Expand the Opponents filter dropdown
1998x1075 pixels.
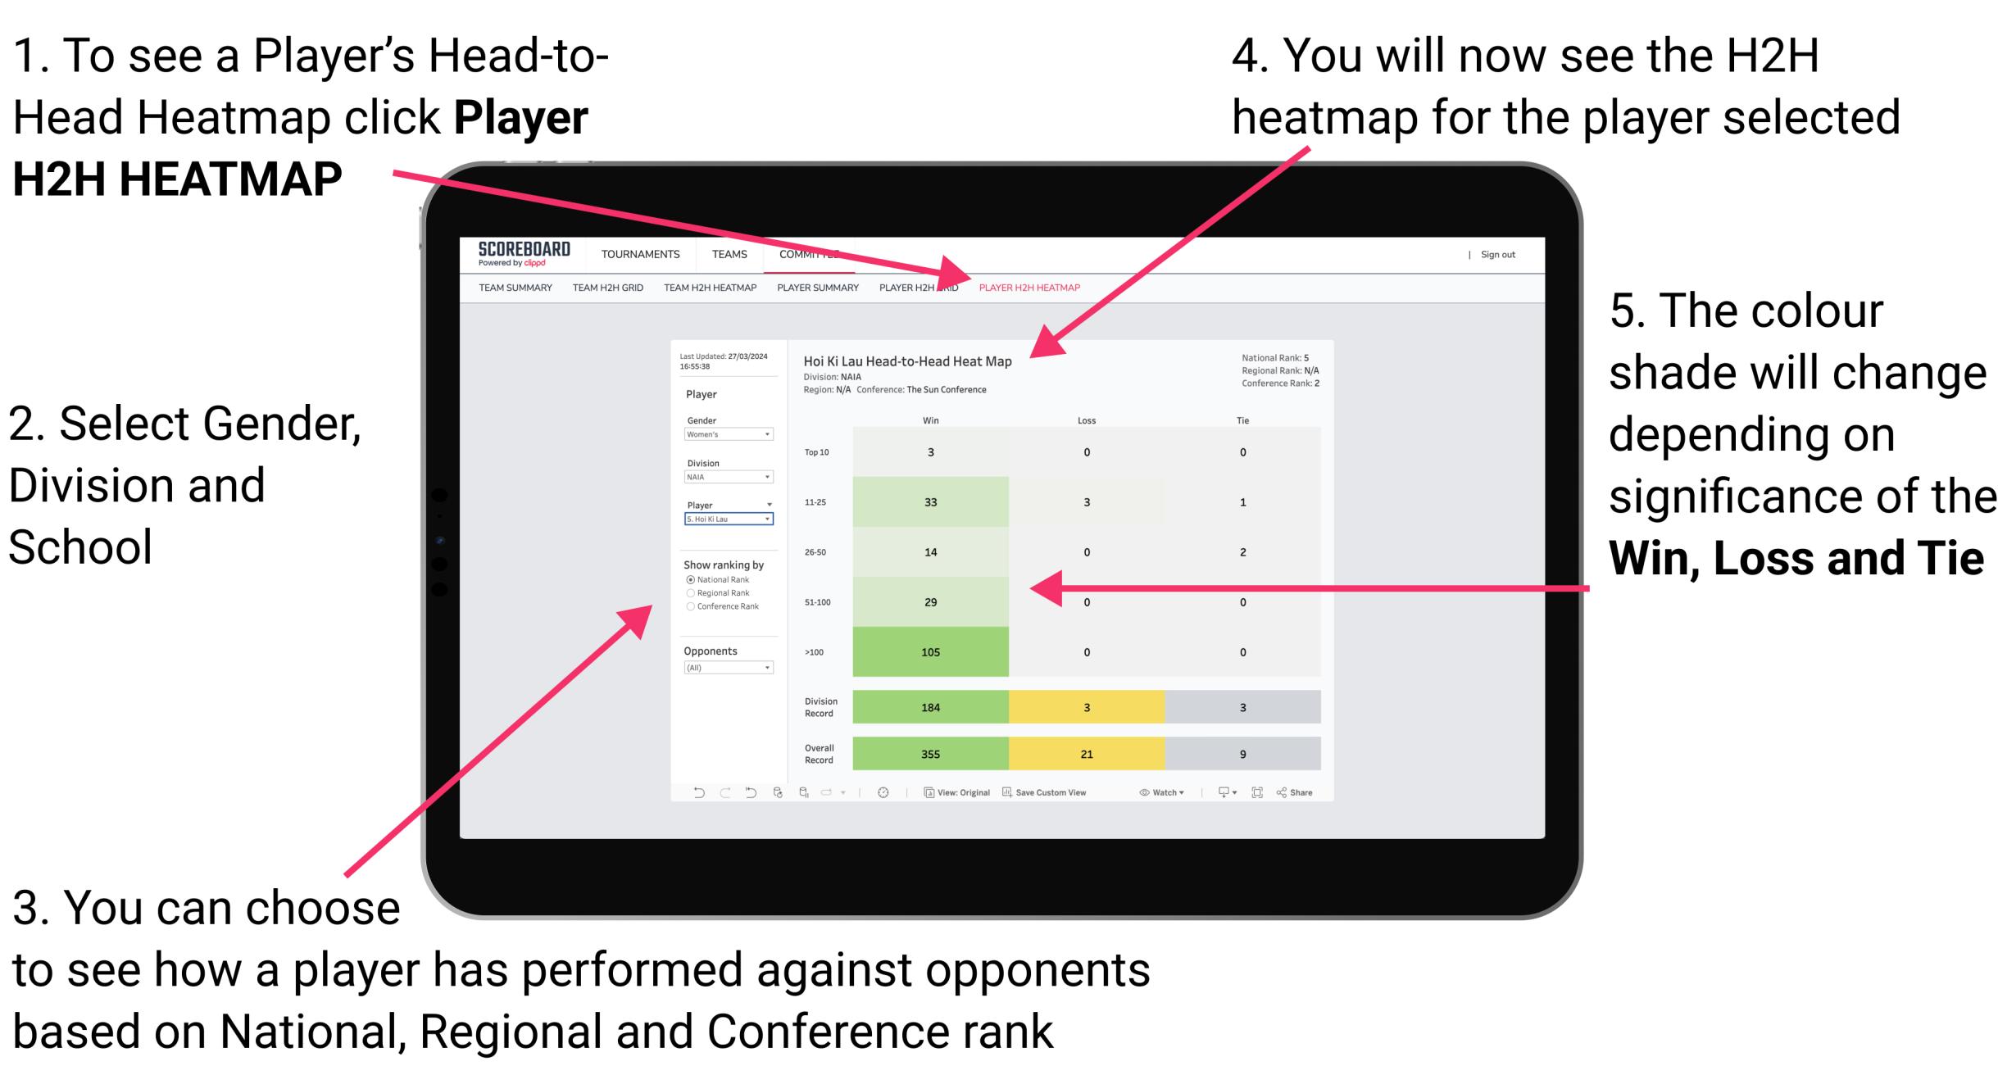(765, 669)
